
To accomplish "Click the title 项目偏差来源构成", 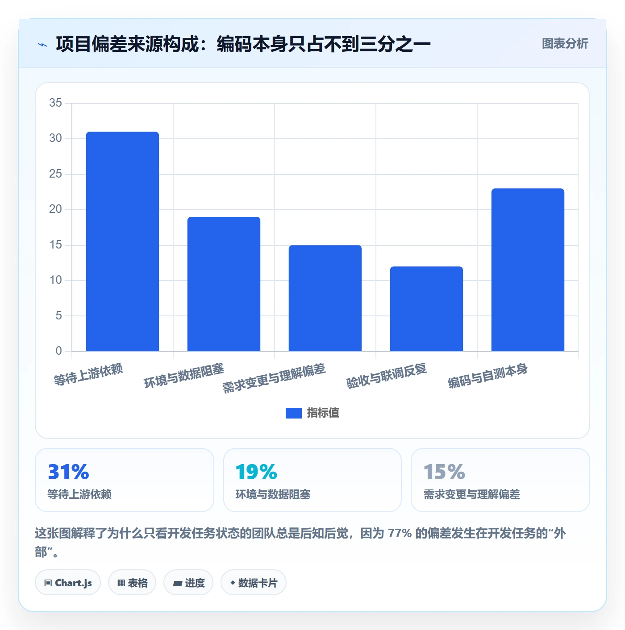I will click(x=127, y=44).
